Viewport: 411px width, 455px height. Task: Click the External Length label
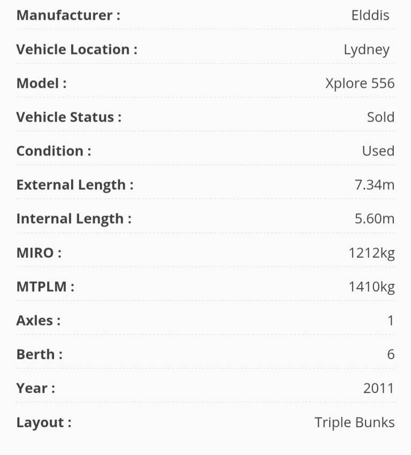(75, 185)
